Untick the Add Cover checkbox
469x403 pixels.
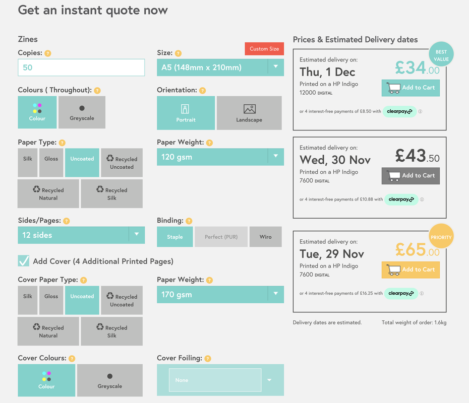click(24, 261)
